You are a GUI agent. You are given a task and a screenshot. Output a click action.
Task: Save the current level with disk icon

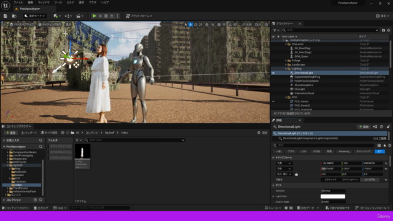tap(6, 16)
